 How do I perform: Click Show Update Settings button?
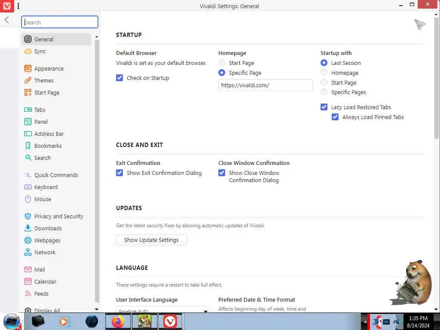tap(151, 240)
